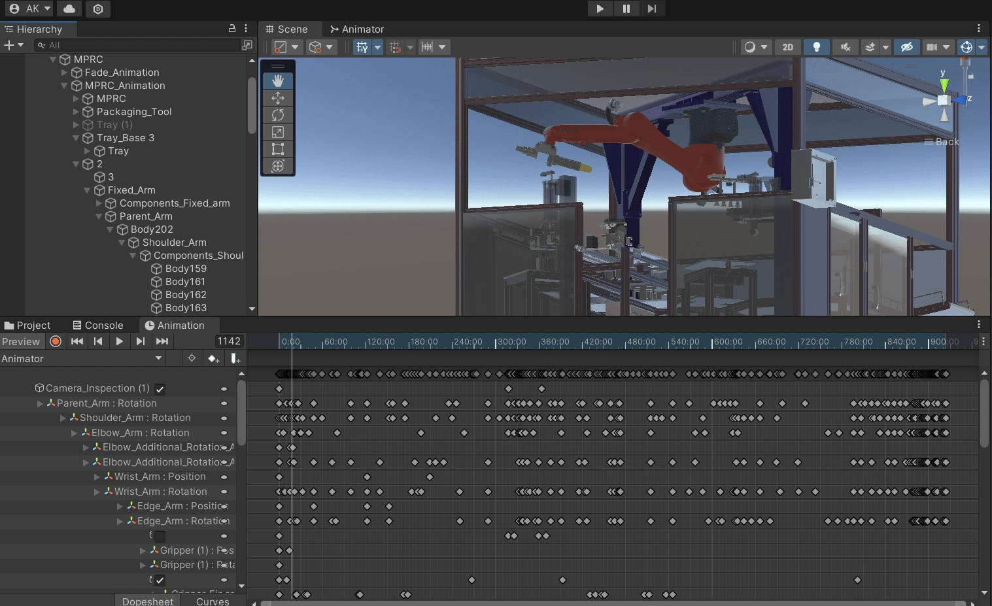
Task: Click the Add keyframe icon
Action: (x=213, y=358)
